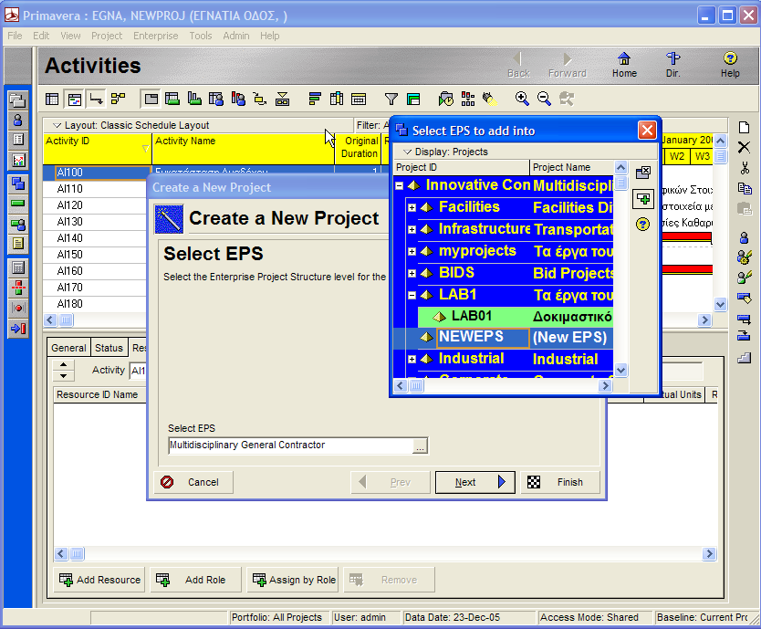This screenshot has width=761, height=629.
Task: Click the Activities green bar icon in left sidebar
Action: tap(18, 204)
